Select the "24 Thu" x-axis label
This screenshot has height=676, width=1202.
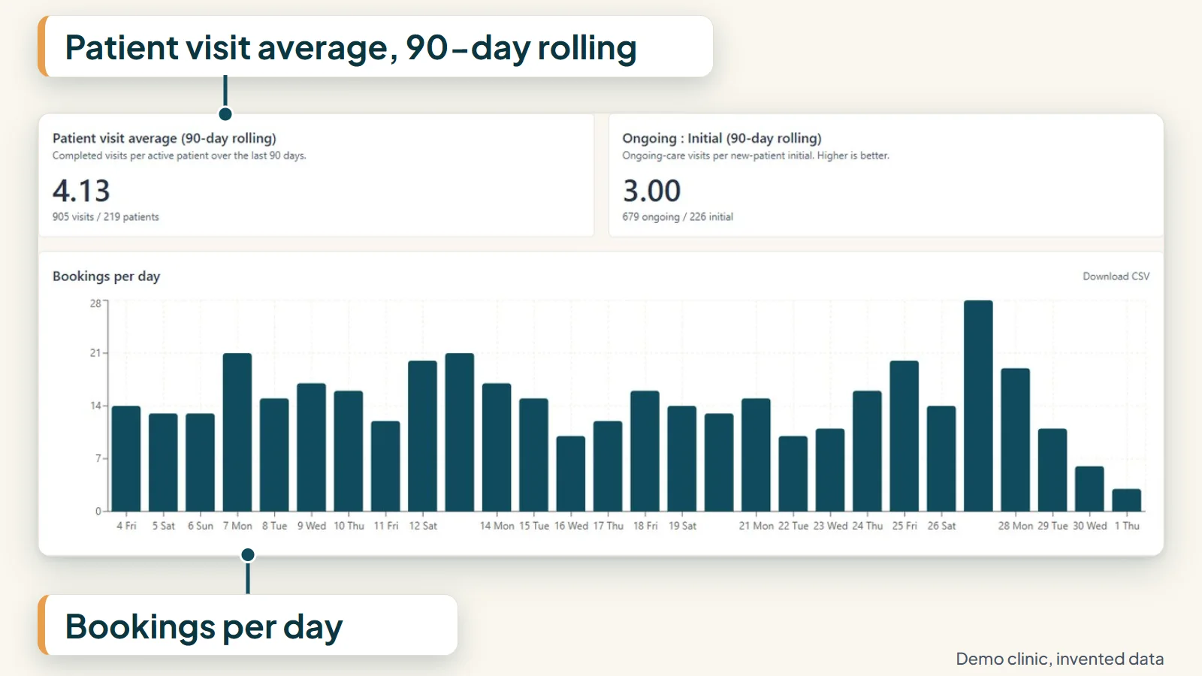point(868,526)
